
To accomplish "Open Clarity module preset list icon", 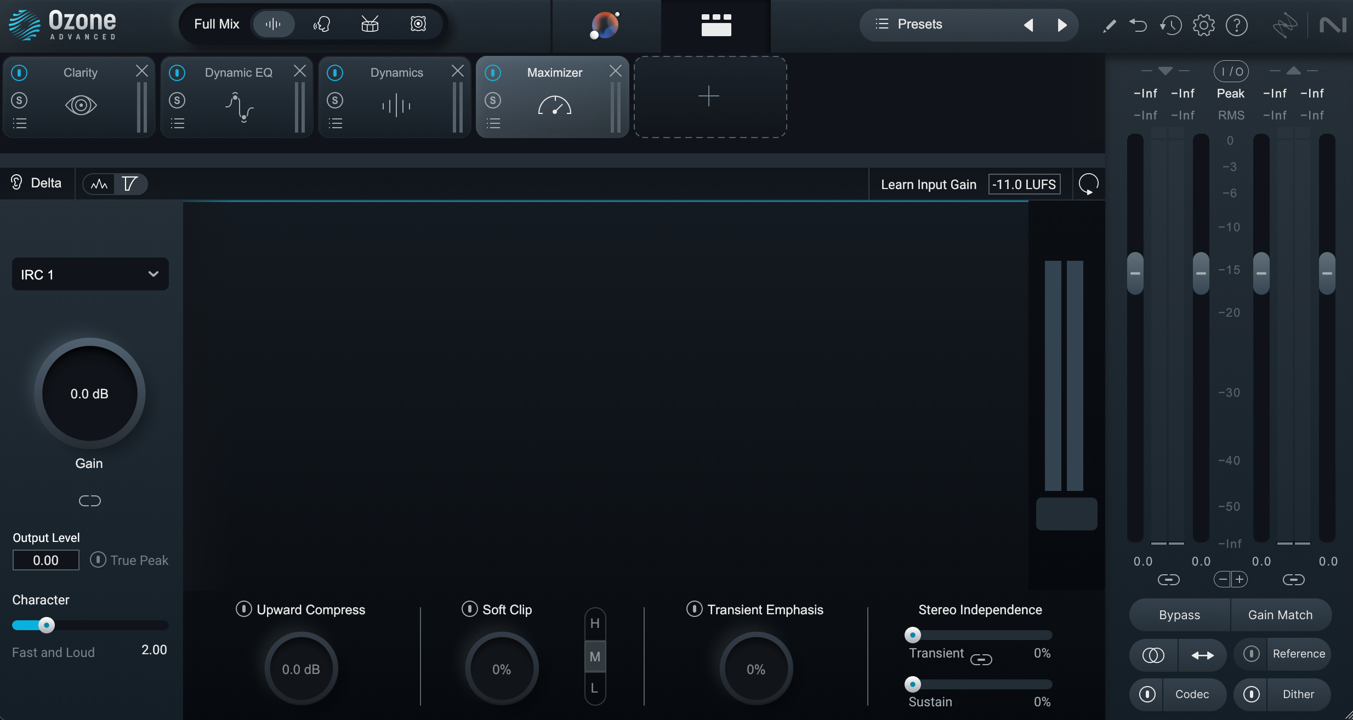I will coord(19,123).
